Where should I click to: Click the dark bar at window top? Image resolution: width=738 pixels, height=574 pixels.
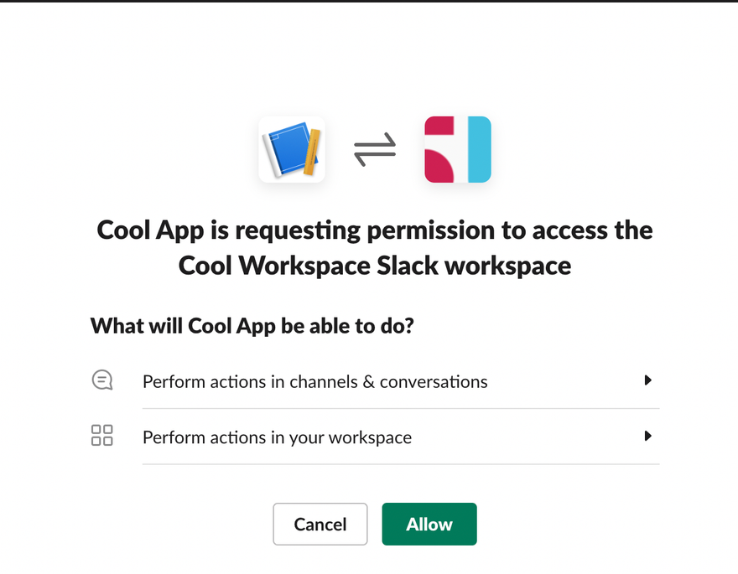[369, 1]
